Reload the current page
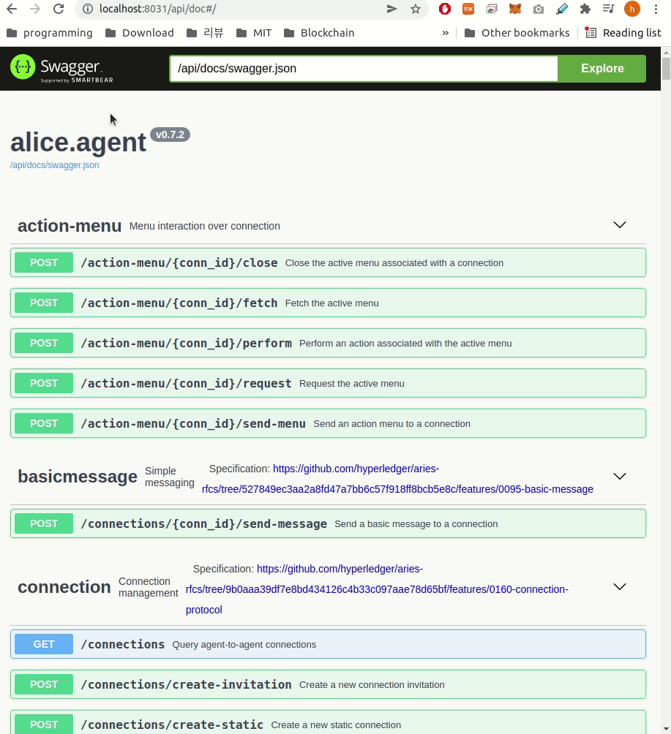Image resolution: width=671 pixels, height=734 pixels. click(x=59, y=9)
